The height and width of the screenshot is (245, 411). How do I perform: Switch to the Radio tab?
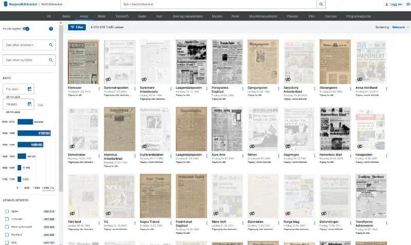click(142, 16)
